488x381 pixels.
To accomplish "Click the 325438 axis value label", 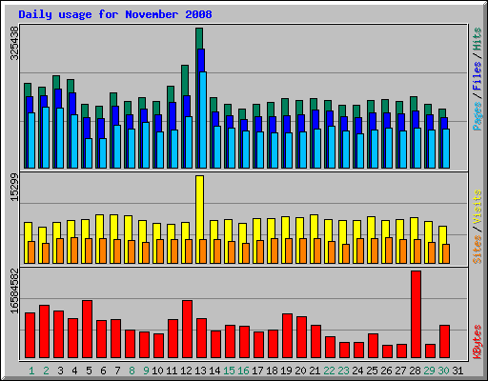I will (x=14, y=43).
